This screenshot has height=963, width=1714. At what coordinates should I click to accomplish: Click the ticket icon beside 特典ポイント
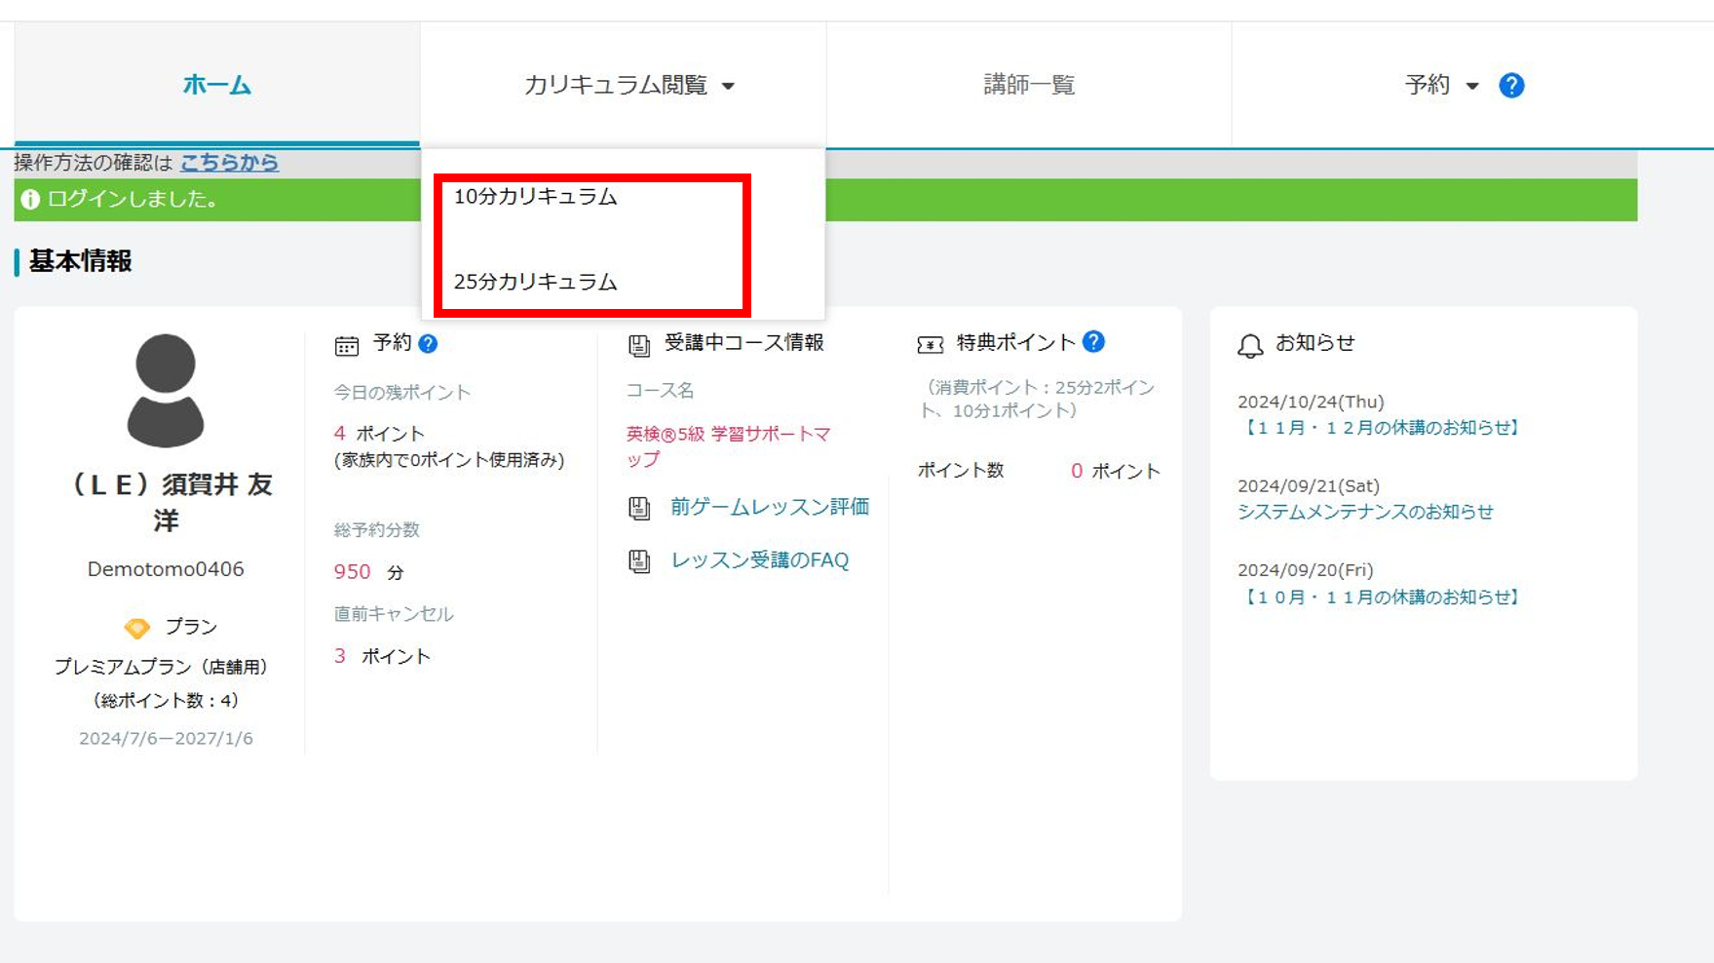(930, 345)
